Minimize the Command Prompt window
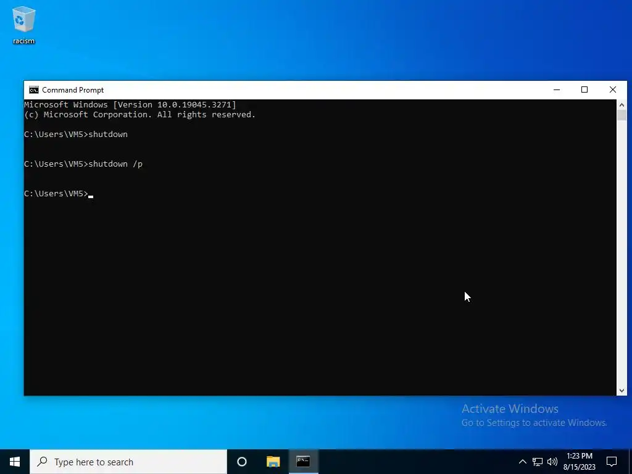The height and width of the screenshot is (474, 632). coord(557,89)
